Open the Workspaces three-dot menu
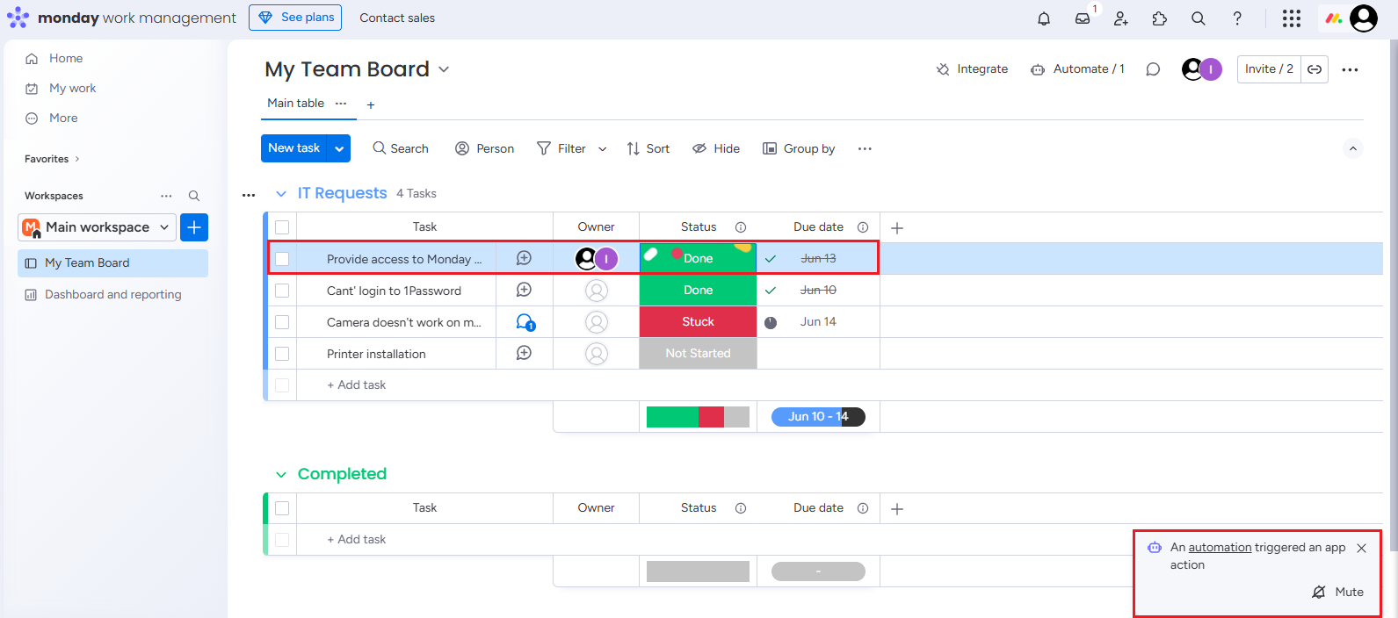This screenshot has width=1398, height=618. (x=166, y=196)
